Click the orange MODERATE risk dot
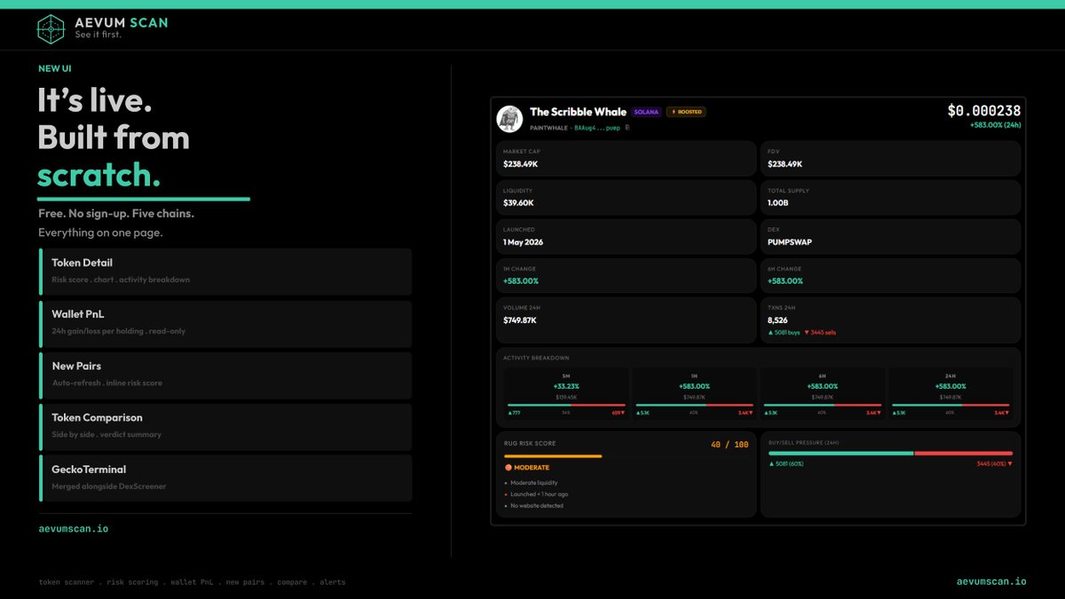The height and width of the screenshot is (599, 1065). pos(508,468)
